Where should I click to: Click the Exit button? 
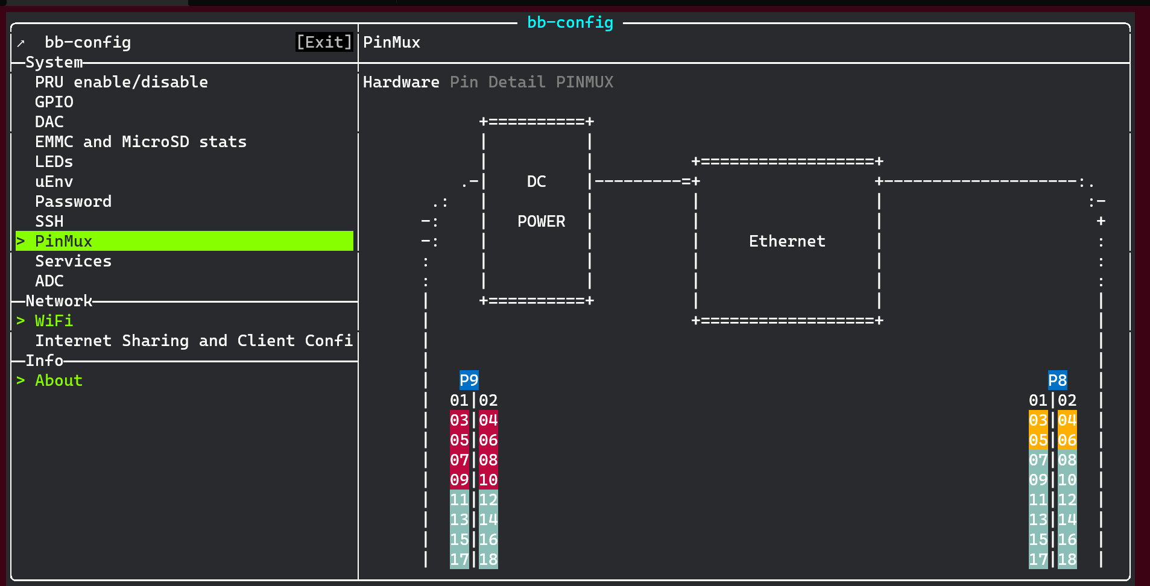coord(324,42)
